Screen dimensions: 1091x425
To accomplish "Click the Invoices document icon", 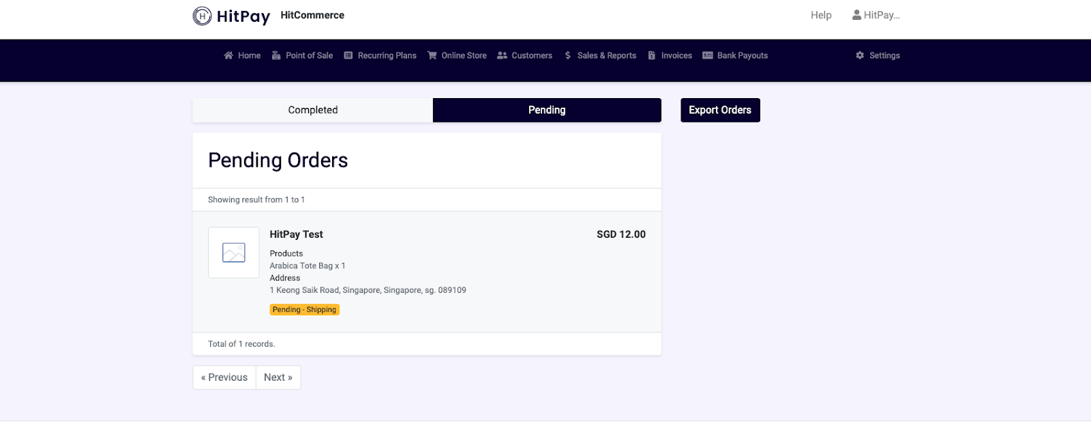I will click(x=652, y=56).
